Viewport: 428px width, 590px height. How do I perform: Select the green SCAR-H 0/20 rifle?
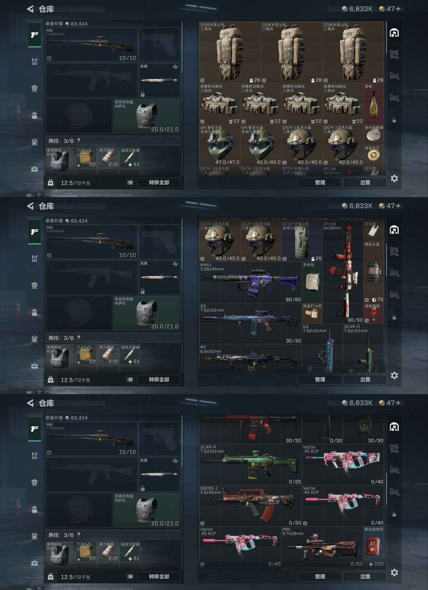click(x=250, y=465)
